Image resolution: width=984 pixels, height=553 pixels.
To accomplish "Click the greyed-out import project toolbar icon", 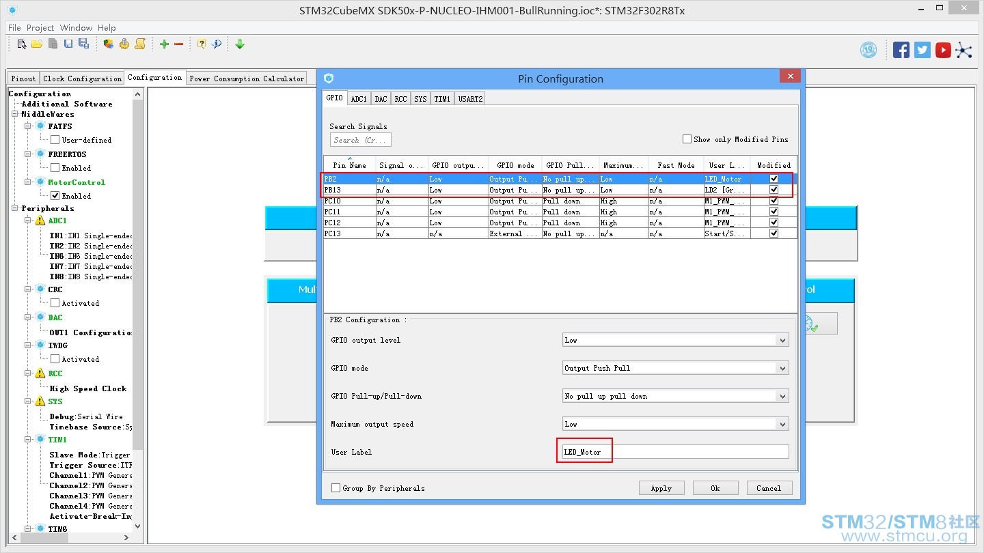I will click(x=53, y=44).
